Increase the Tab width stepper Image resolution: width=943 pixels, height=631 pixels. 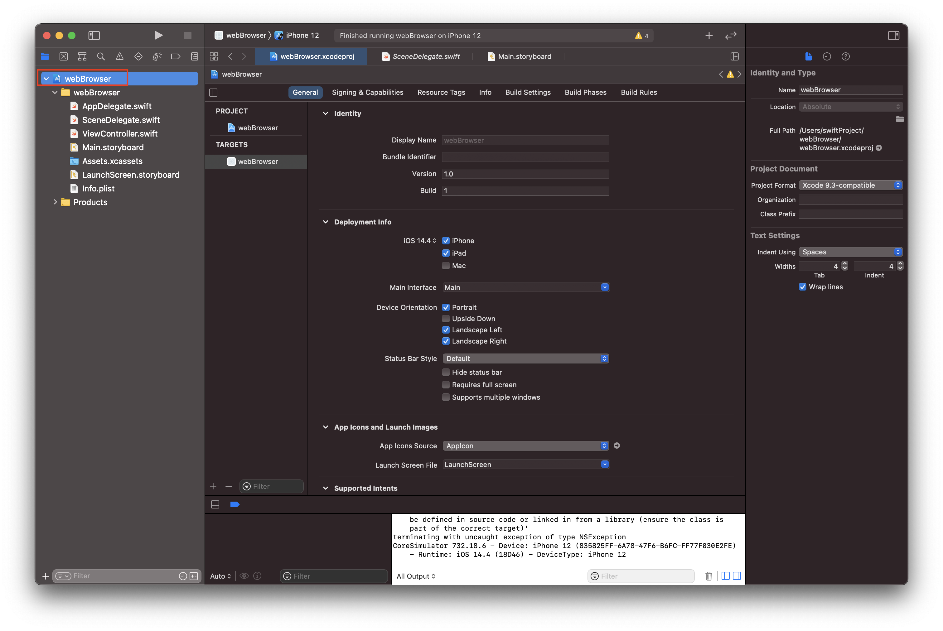click(844, 263)
